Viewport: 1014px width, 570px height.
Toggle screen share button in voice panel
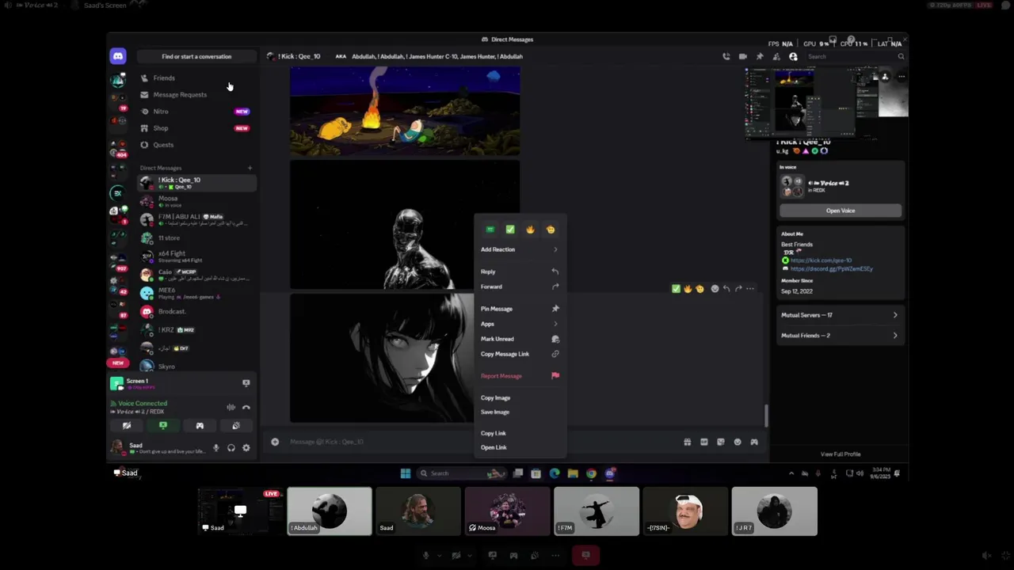pos(163,426)
